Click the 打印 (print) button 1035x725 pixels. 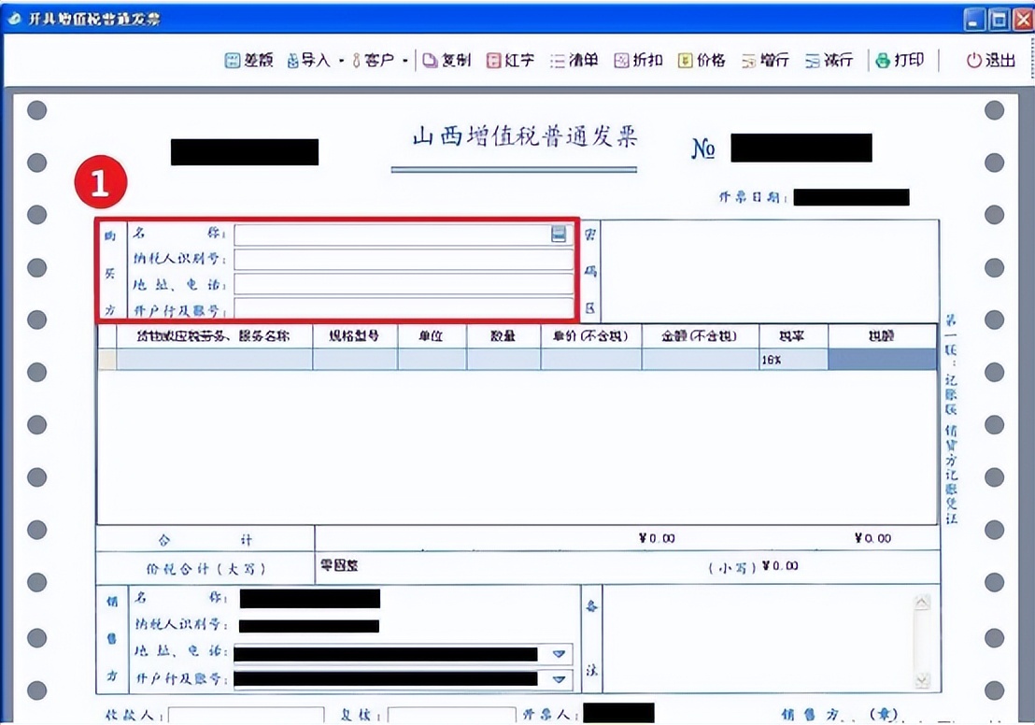[x=900, y=59]
